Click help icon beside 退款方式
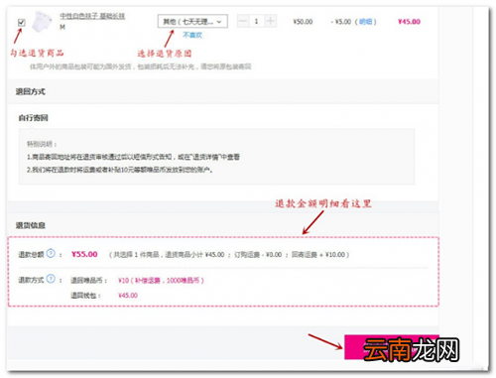496x378 pixels. [51, 279]
